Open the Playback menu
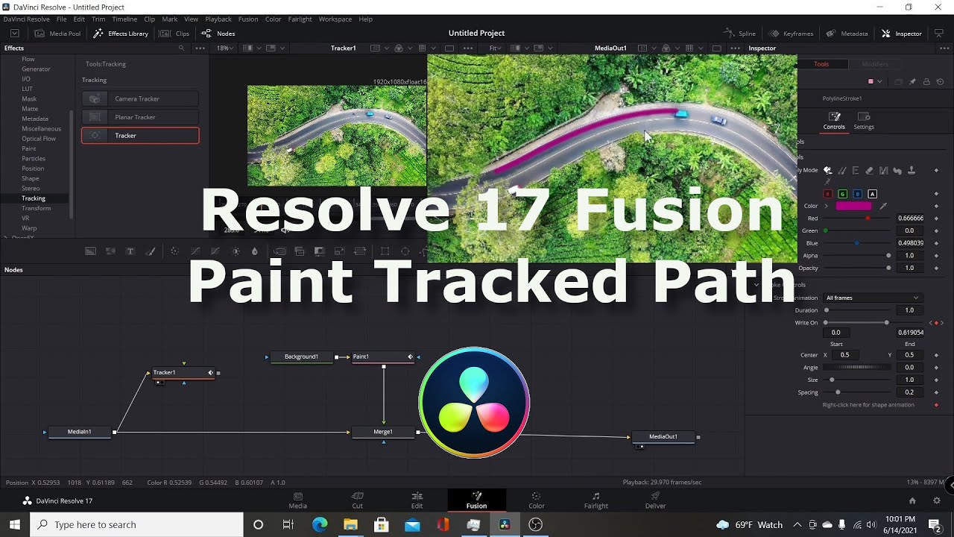Screen dimensions: 954x537 coord(218,19)
